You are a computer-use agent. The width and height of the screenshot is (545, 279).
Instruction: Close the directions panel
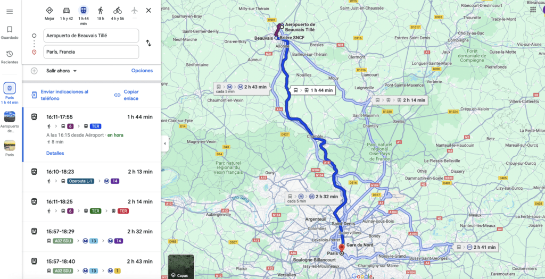click(148, 11)
